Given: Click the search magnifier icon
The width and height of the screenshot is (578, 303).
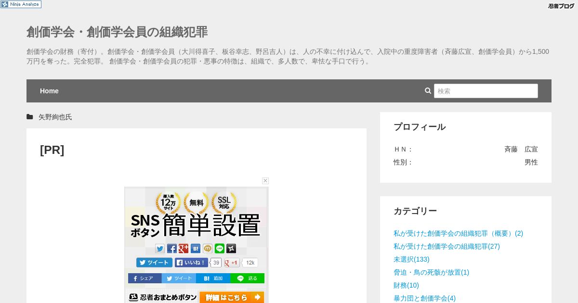Looking at the screenshot, I should click(428, 90).
